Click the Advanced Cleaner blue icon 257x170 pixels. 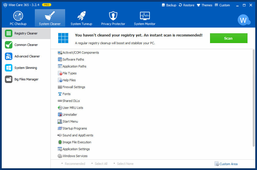click(x=9, y=56)
